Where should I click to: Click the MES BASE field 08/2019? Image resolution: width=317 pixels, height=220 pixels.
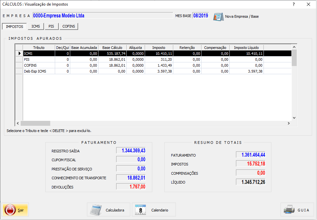tap(201, 15)
